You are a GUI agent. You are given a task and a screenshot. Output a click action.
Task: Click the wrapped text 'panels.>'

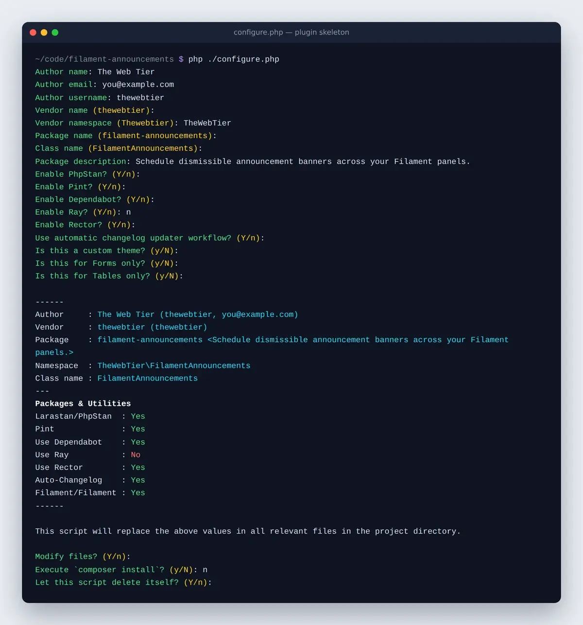pos(54,352)
